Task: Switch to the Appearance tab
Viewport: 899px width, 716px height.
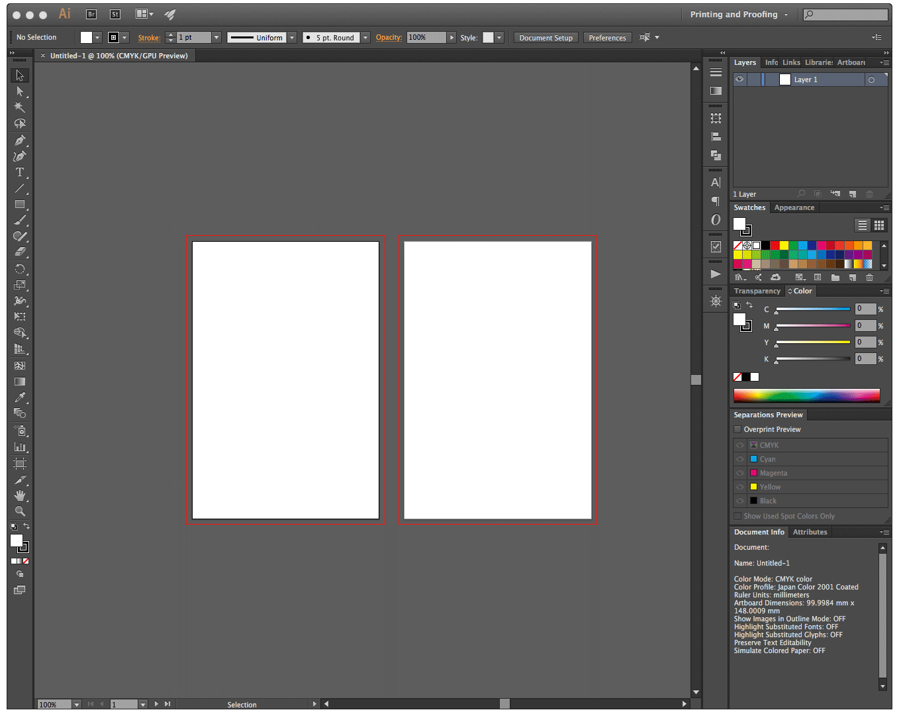Action: click(x=794, y=207)
